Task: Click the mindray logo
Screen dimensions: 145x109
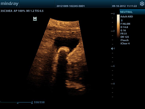Action: (x=10, y=4)
